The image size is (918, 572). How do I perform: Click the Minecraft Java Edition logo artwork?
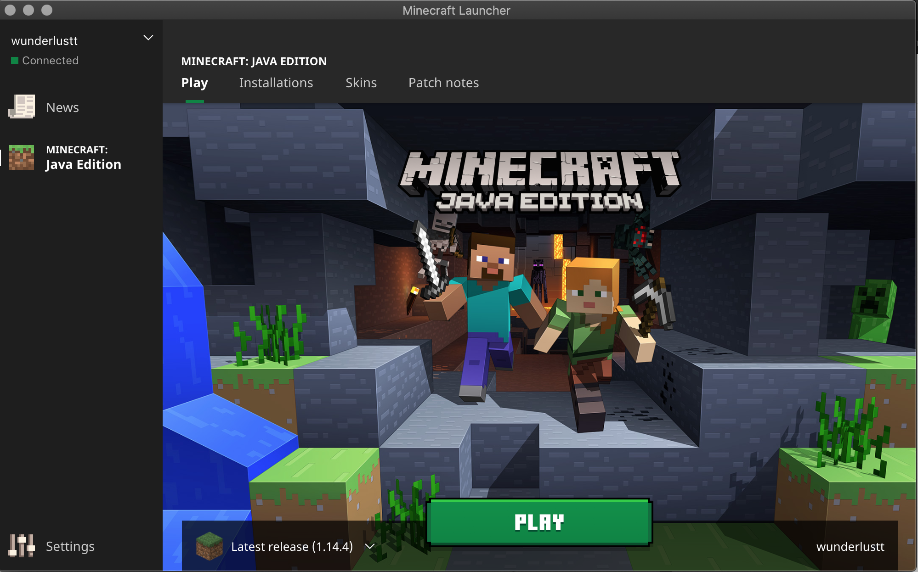(x=540, y=181)
